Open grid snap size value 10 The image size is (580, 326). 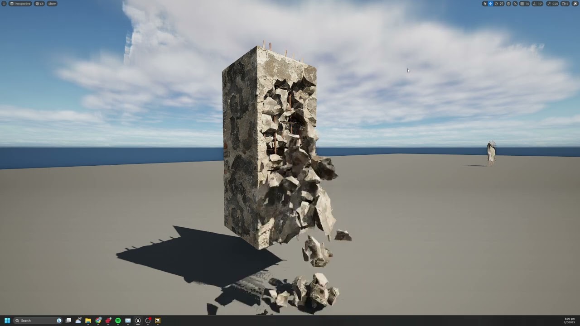point(527,4)
